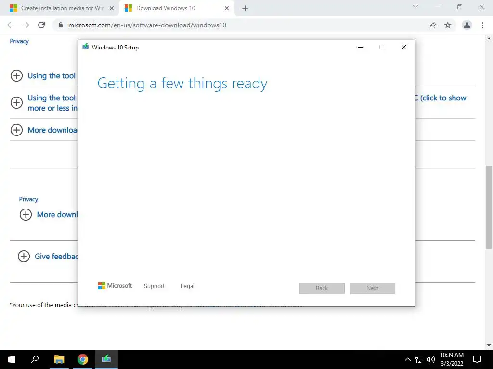Close the 'Create installation media' tab
The image size is (493, 369).
pos(112,8)
